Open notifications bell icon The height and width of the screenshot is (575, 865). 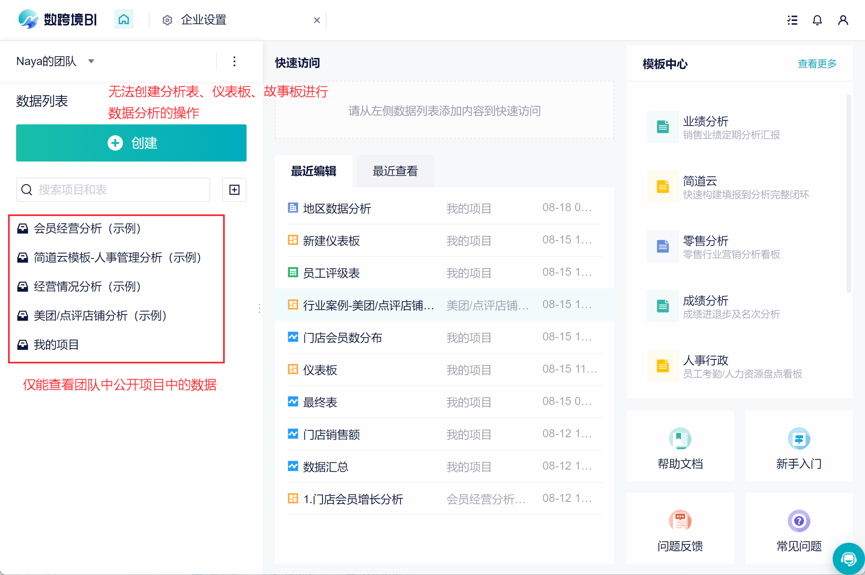click(817, 20)
